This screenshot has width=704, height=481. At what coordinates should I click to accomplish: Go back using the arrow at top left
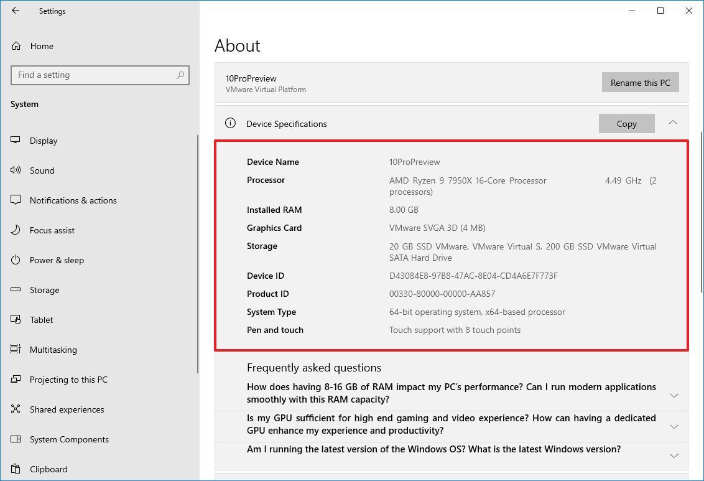click(15, 11)
